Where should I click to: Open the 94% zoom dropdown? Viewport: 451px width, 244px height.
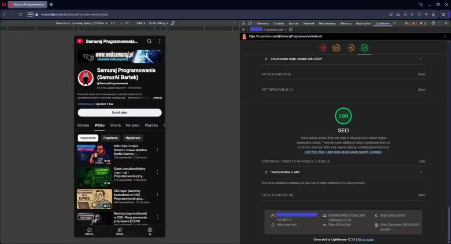tap(140, 23)
